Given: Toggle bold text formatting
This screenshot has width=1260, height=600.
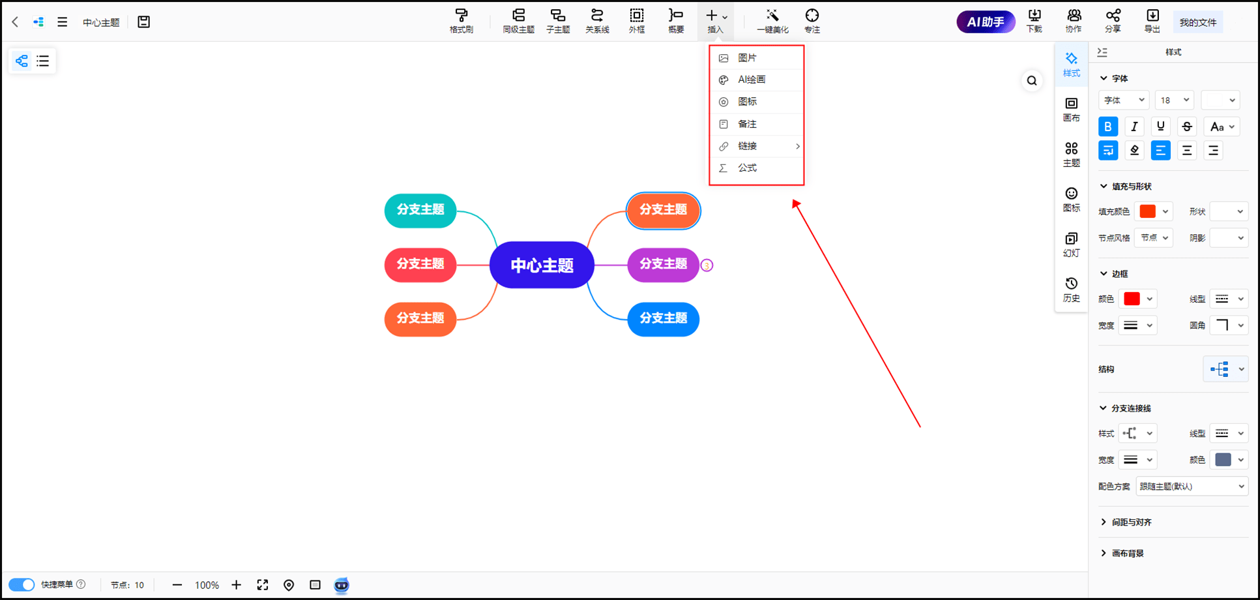Looking at the screenshot, I should tap(1108, 127).
